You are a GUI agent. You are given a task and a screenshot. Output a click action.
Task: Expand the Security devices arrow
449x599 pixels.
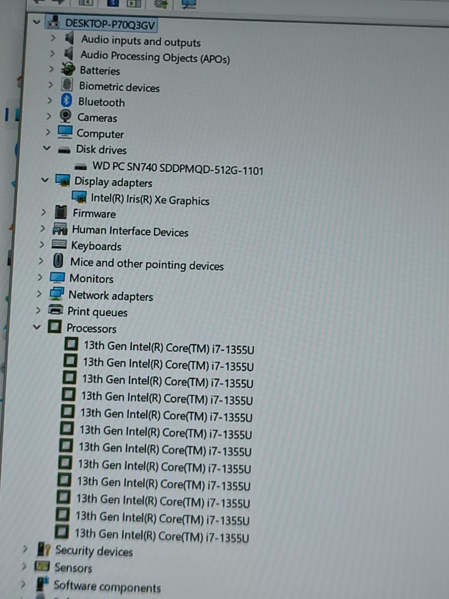click(x=25, y=549)
